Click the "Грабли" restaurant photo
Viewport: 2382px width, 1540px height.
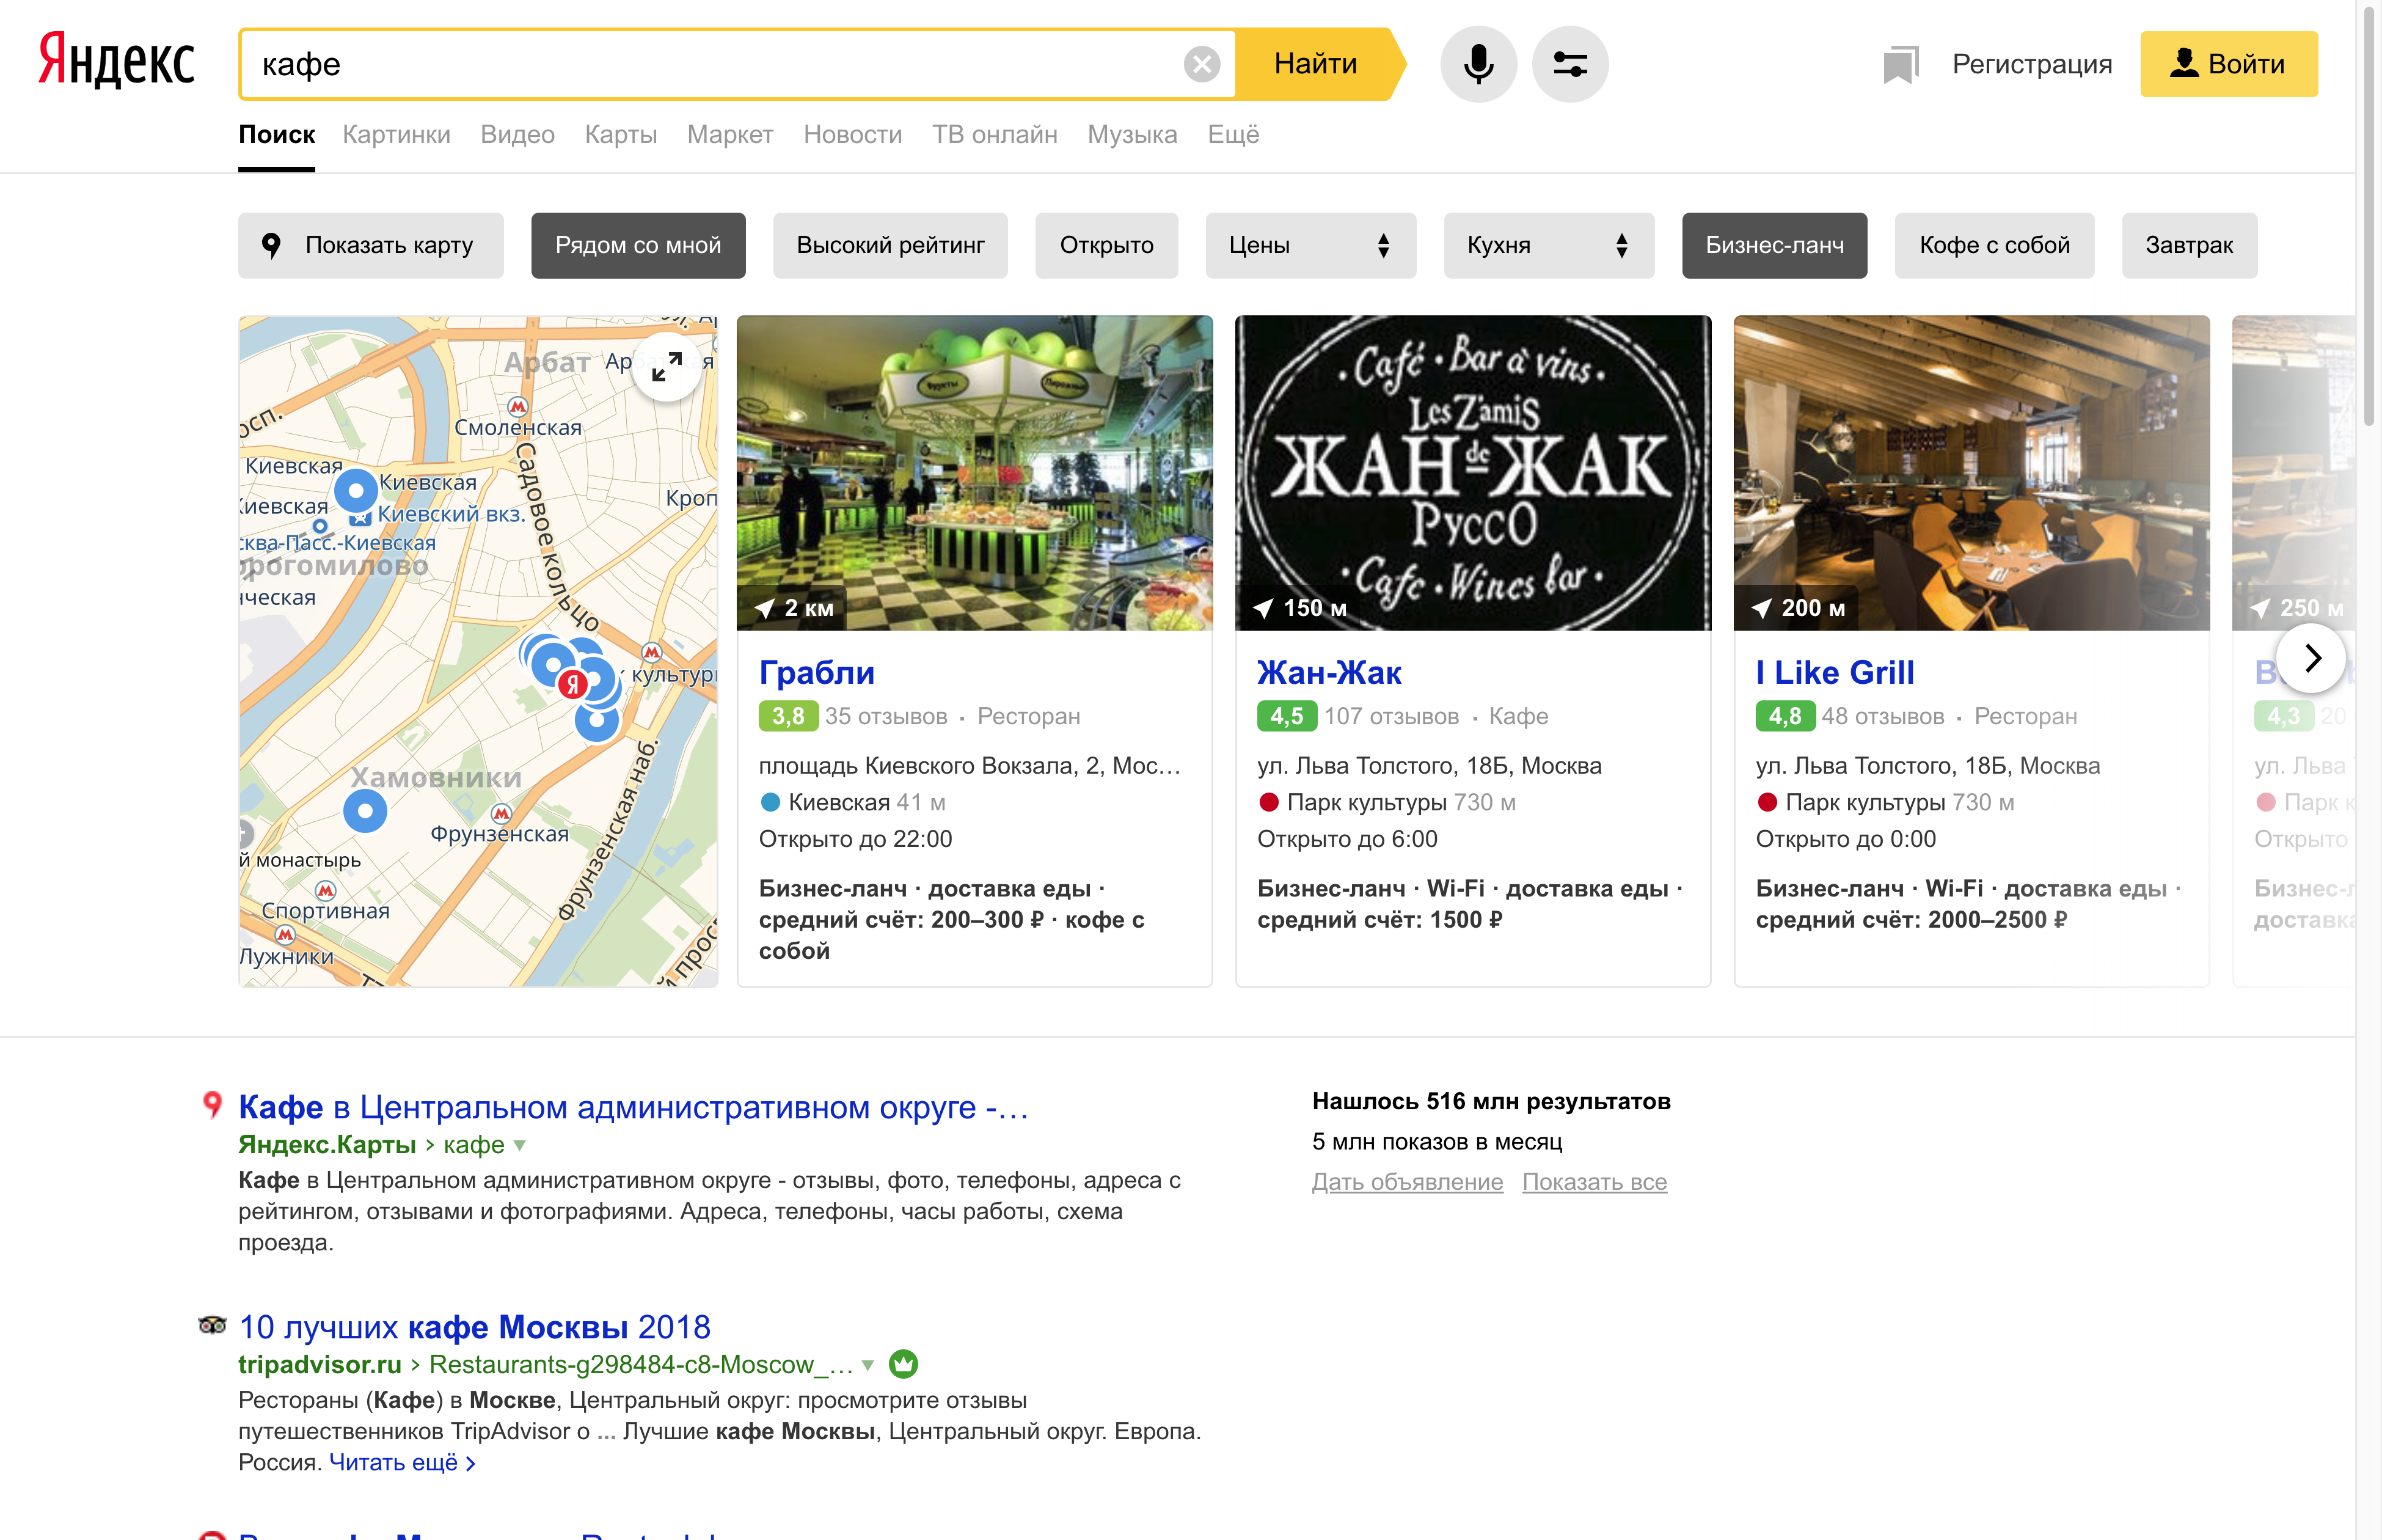tap(974, 472)
